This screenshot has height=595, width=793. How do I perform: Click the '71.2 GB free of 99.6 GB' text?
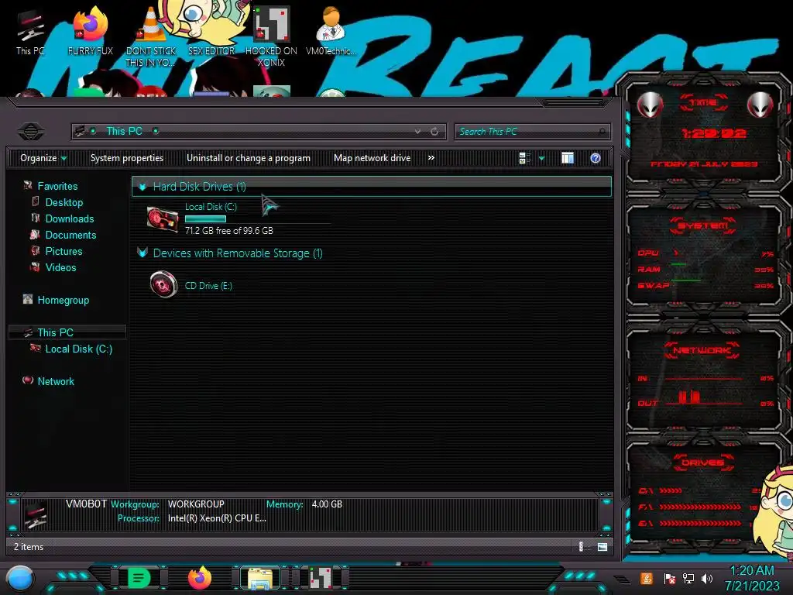(229, 231)
